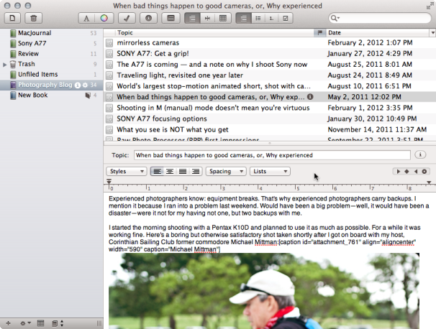Viewport: 436px width, 329px height.
Task: Open the Fonts panel with the A button
Action: (86, 19)
